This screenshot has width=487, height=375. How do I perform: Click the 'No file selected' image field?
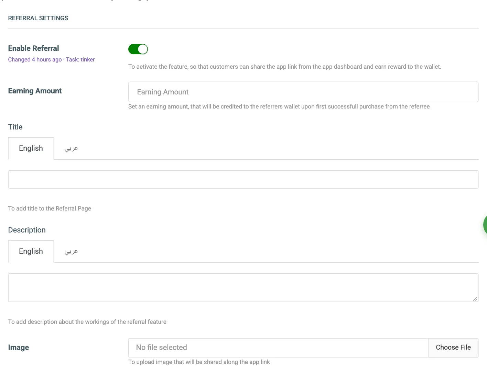(x=278, y=348)
